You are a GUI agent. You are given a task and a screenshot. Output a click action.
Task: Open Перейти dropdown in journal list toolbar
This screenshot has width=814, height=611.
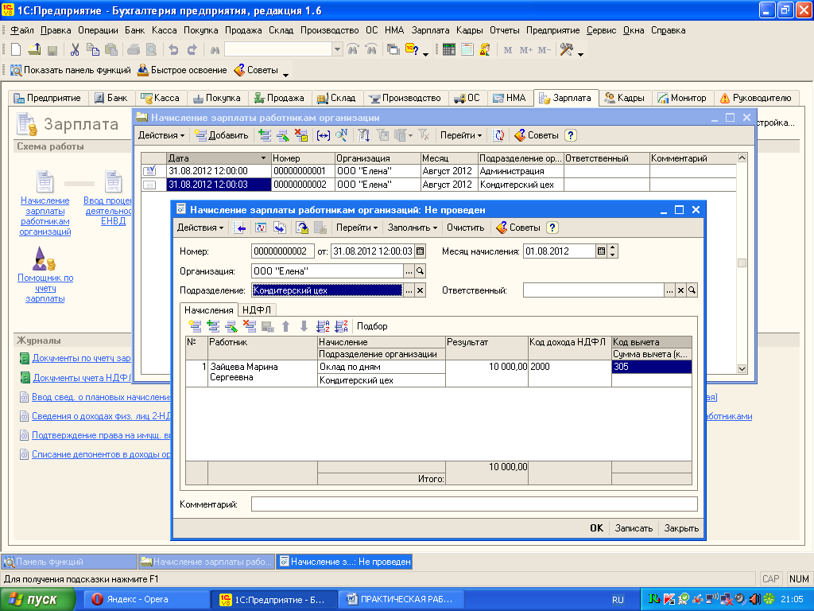[461, 135]
